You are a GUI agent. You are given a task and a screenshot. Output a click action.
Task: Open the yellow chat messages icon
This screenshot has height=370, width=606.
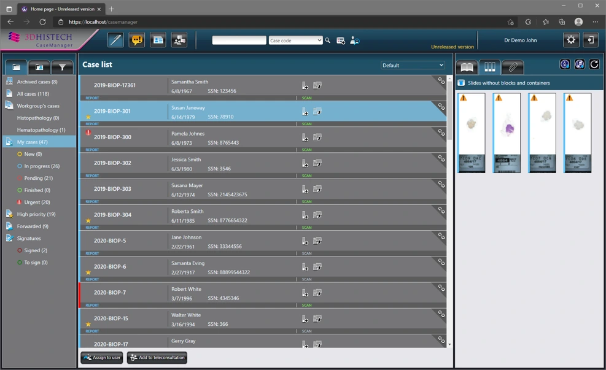pyautogui.click(x=137, y=40)
